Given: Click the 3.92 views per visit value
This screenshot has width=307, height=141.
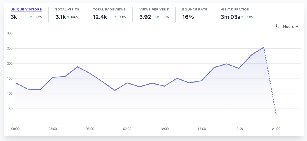Looking at the screenshot, I should pyautogui.click(x=145, y=17).
